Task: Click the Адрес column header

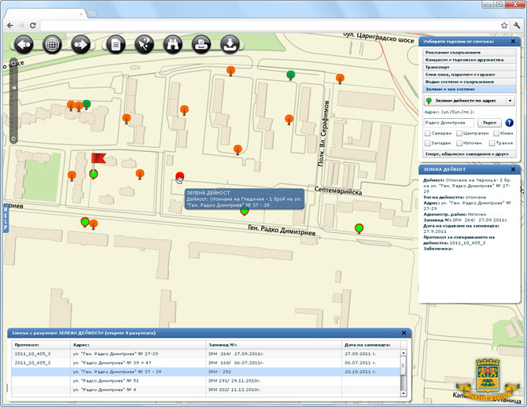Action: tap(138, 345)
